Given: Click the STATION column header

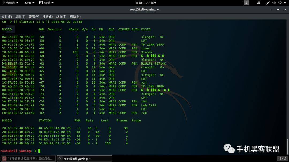Looking at the screenshot, I should coord(45,120).
